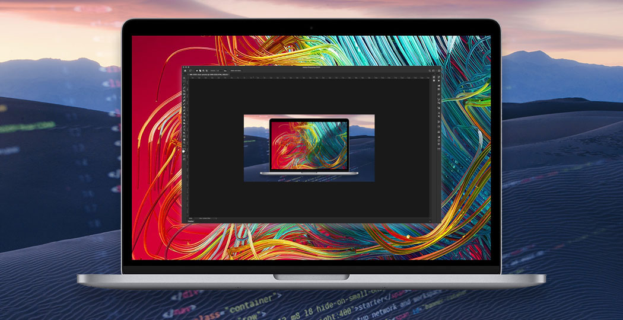Select the Rectangular Marquee tool

click(x=184, y=81)
